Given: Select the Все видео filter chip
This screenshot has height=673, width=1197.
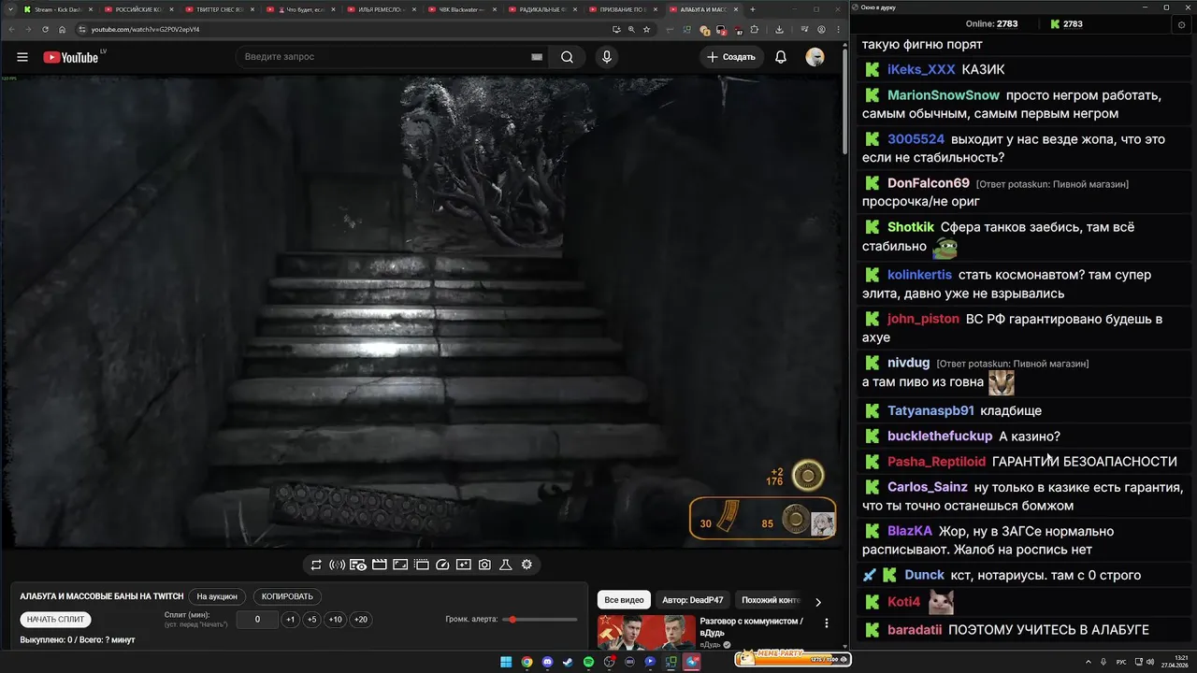Looking at the screenshot, I should [624, 600].
